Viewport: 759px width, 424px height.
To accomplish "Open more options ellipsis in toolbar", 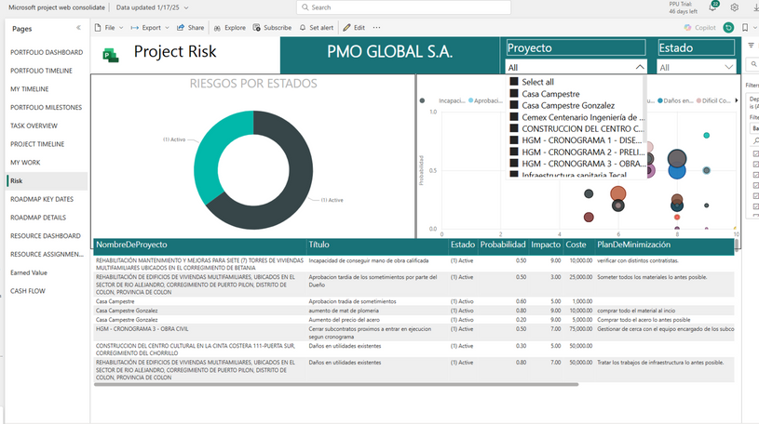I will click(376, 28).
